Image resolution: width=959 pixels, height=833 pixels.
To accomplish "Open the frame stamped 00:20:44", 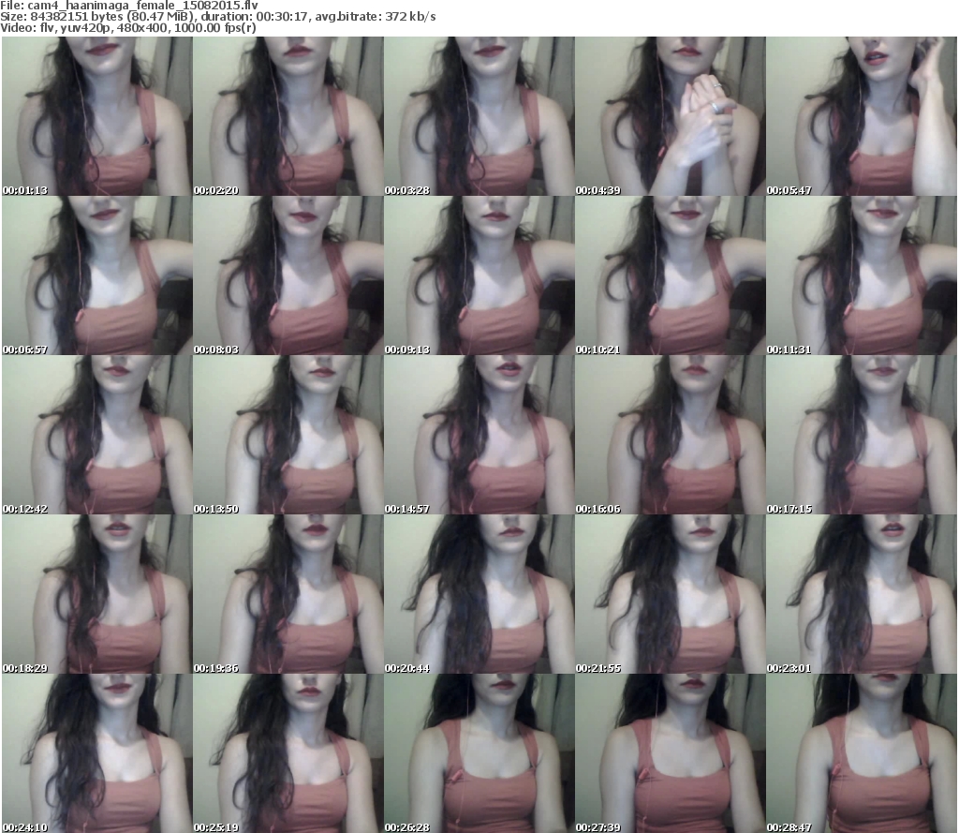I will coord(479,594).
